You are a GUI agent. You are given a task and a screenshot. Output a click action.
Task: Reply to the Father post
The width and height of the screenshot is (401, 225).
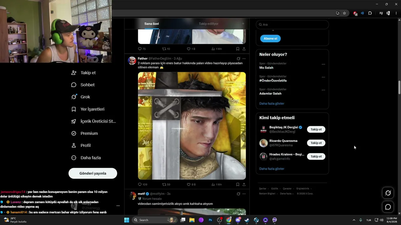pyautogui.click(x=143, y=184)
